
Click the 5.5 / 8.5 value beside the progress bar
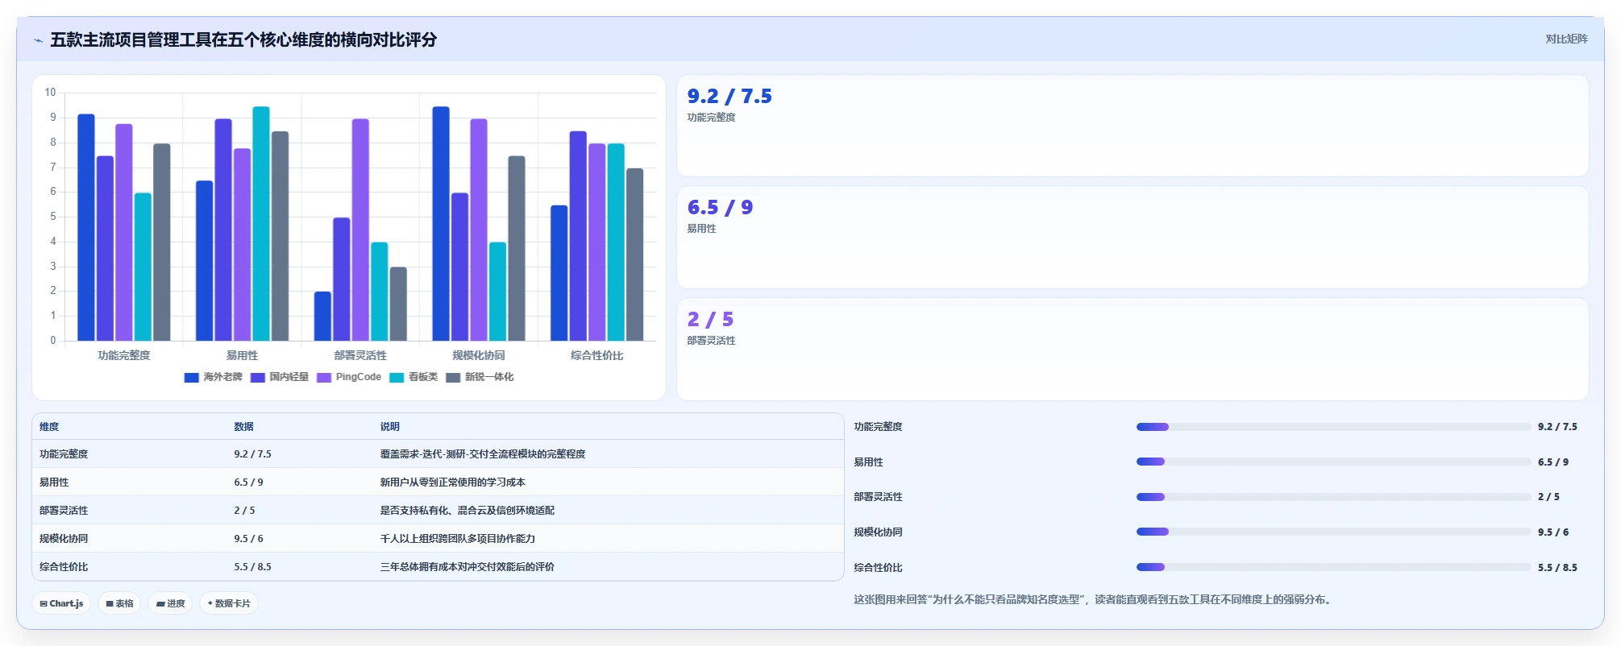coord(1557,568)
